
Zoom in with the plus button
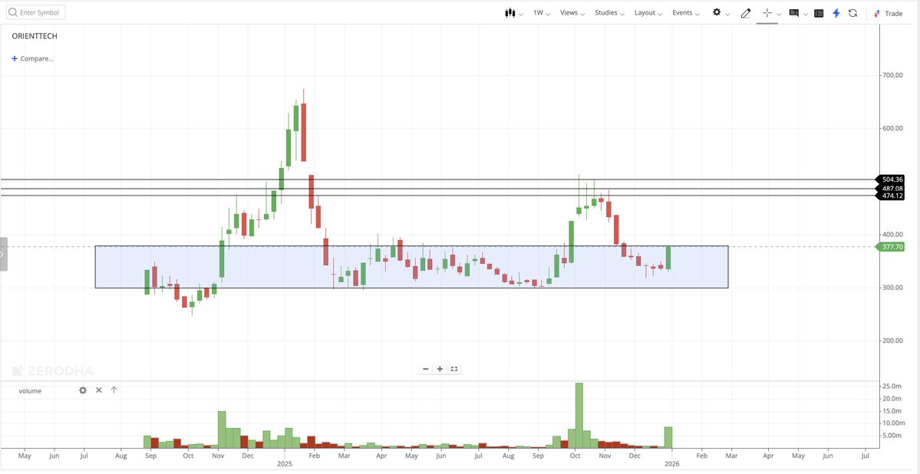click(440, 369)
